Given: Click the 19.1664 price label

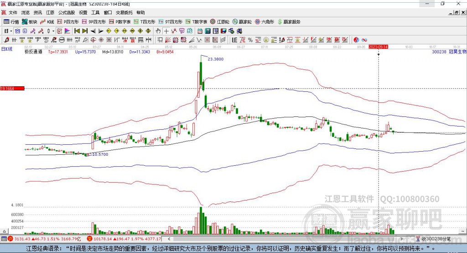Looking at the screenshot, I should click(12, 88).
